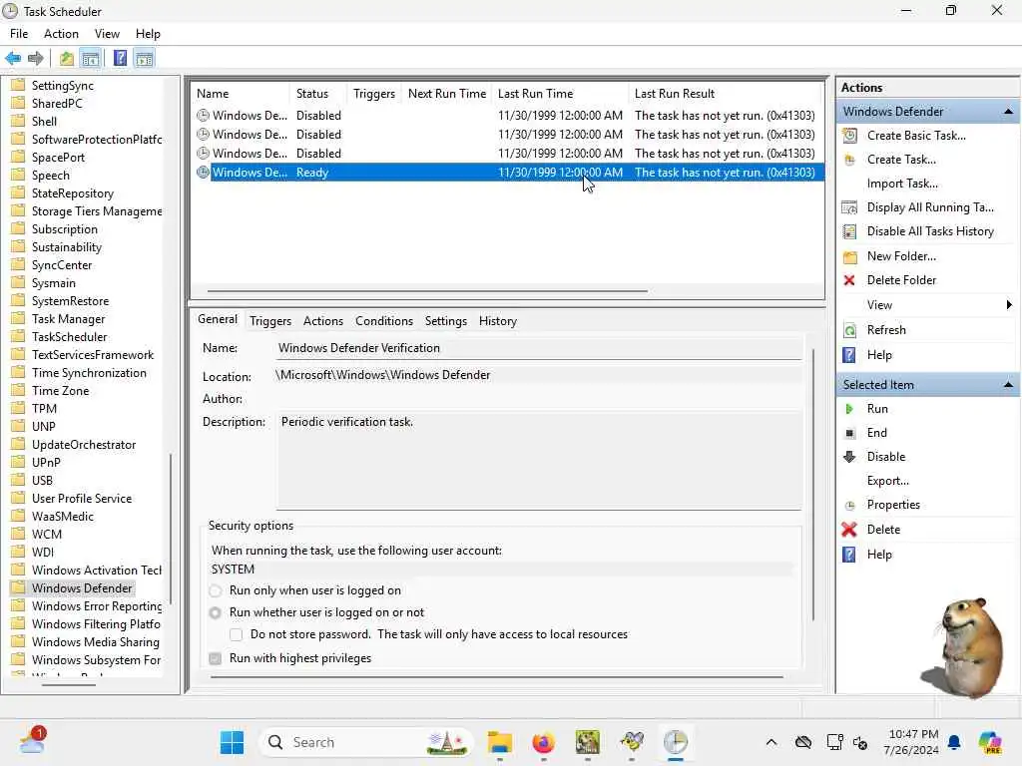The width and height of the screenshot is (1022, 766).
Task: Sort tasks by the Status column header
Action: tap(312, 94)
